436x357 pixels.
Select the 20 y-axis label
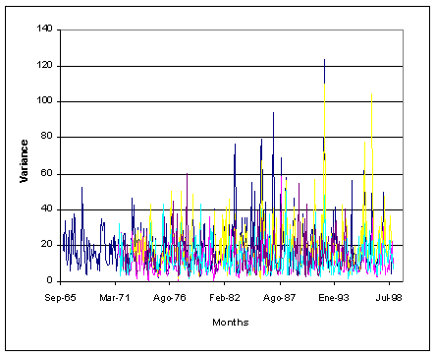point(47,244)
